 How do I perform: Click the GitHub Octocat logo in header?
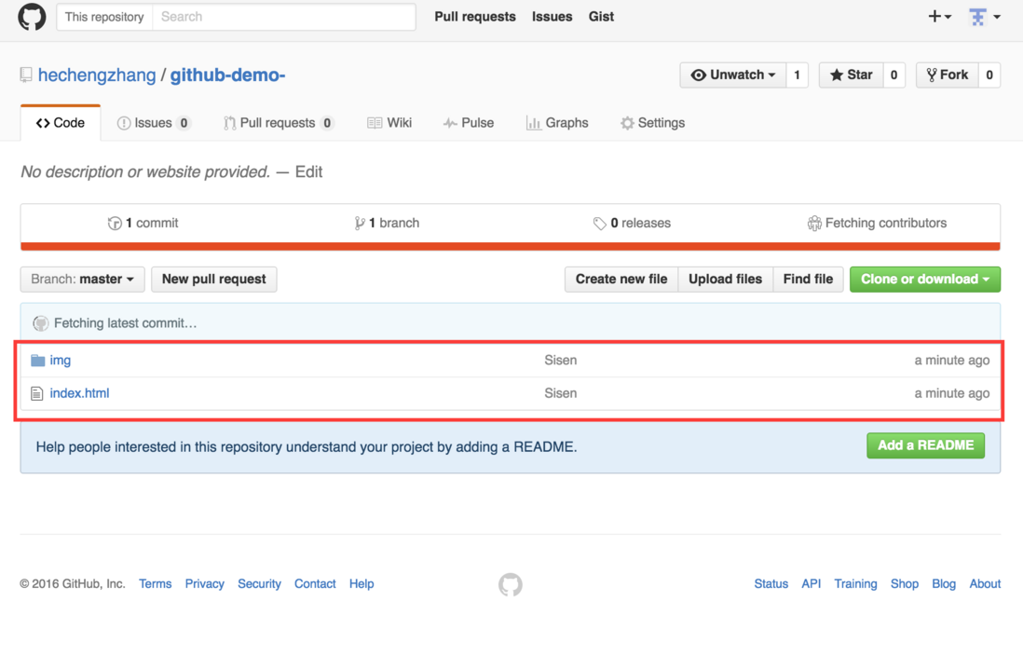tap(32, 17)
